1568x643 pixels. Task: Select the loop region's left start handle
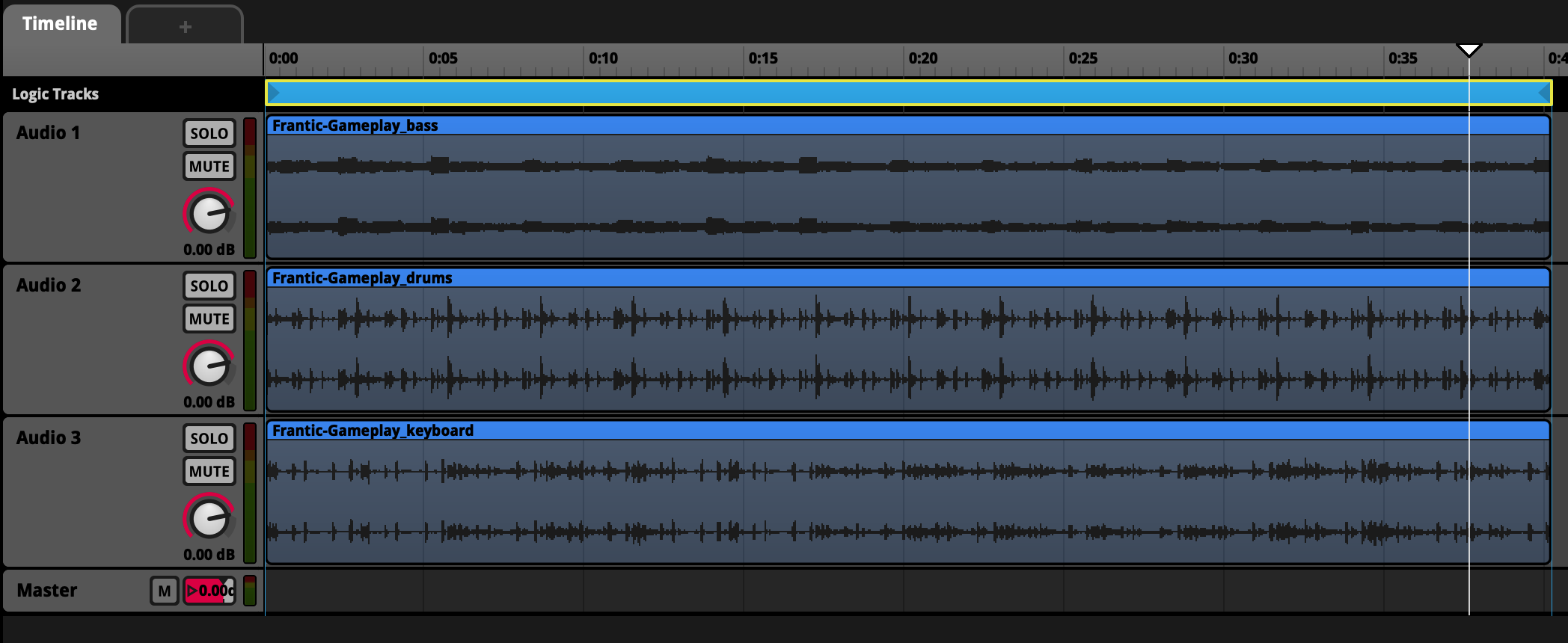coord(274,93)
